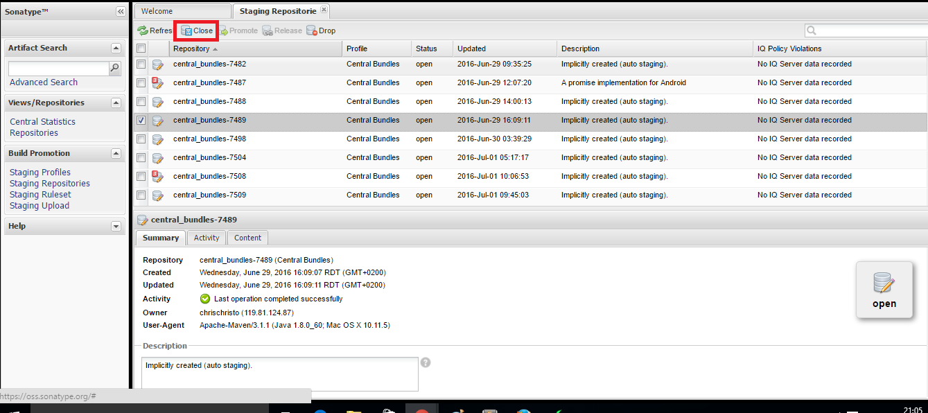Click the magnifier icon in Artifact Search

[115, 68]
